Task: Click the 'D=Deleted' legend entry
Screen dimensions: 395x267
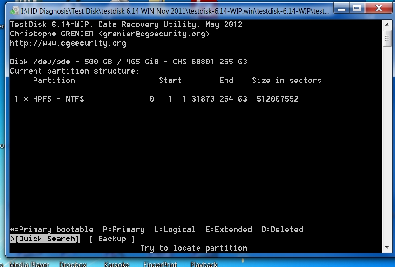Action: coord(282,229)
